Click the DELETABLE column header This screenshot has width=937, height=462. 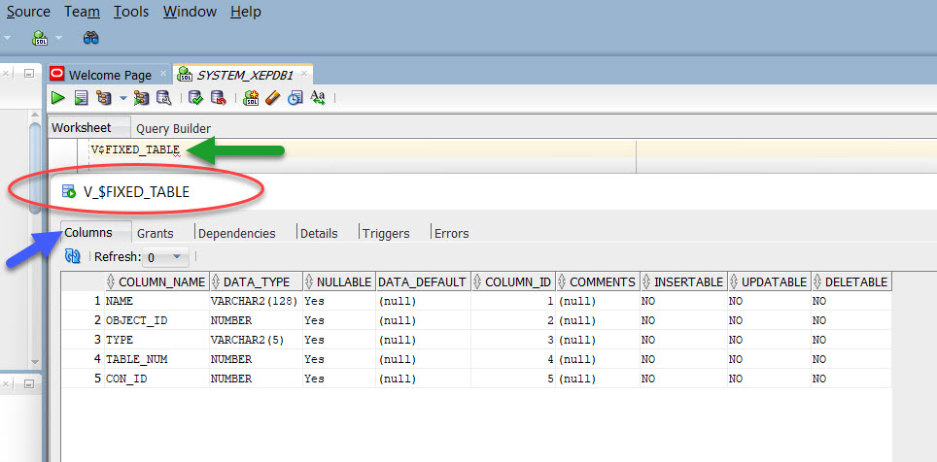[x=850, y=281]
